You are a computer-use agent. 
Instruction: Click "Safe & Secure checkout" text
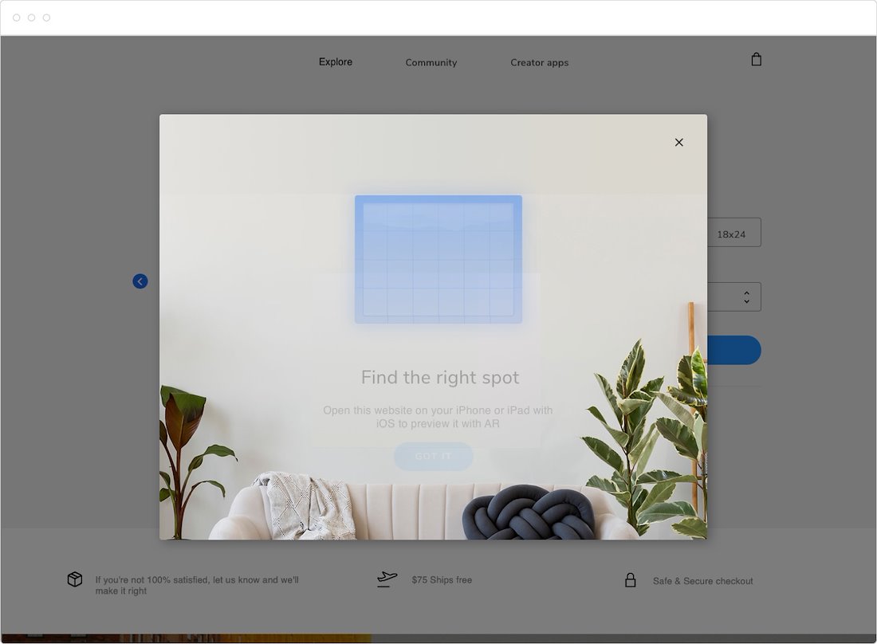click(702, 581)
